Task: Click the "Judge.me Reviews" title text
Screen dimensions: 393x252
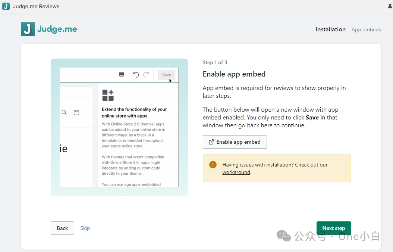Action: click(36, 6)
